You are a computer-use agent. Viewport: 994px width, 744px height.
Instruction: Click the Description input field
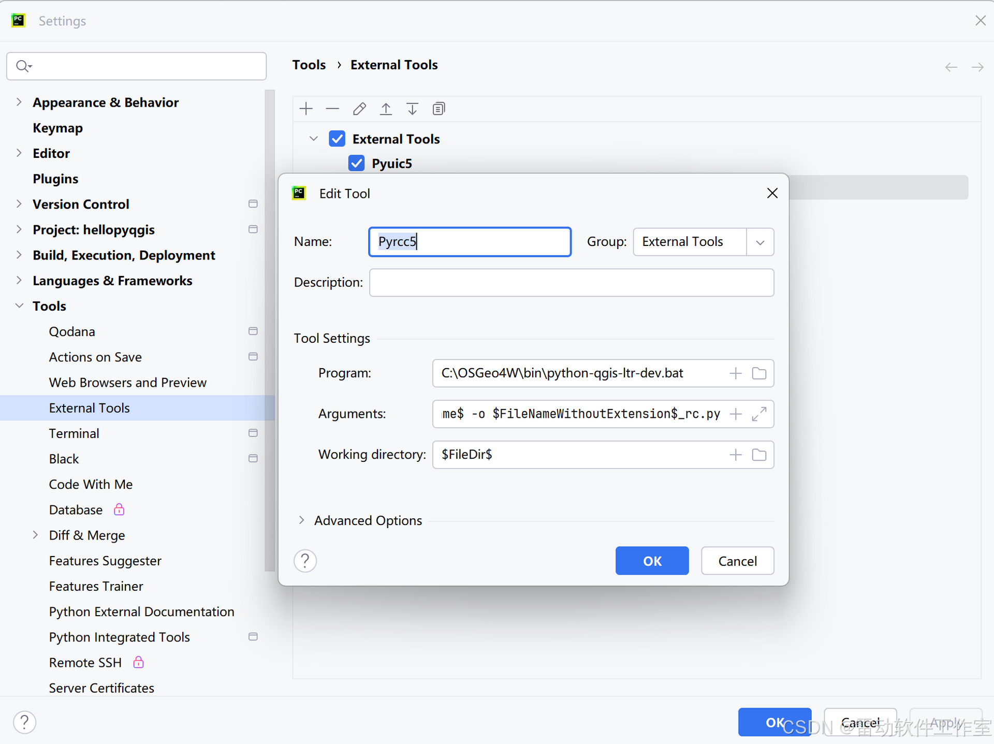click(571, 283)
